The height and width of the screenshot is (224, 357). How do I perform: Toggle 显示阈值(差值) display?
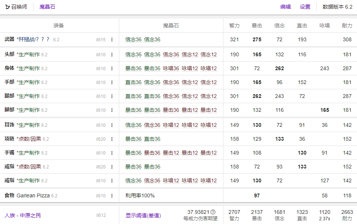(143, 215)
